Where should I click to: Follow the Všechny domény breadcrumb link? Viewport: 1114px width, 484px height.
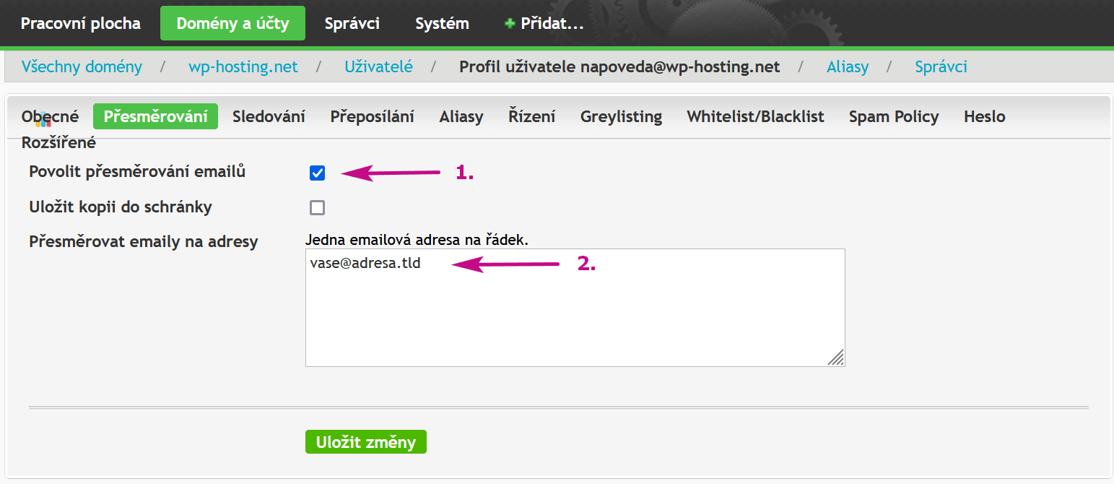pyautogui.click(x=82, y=66)
